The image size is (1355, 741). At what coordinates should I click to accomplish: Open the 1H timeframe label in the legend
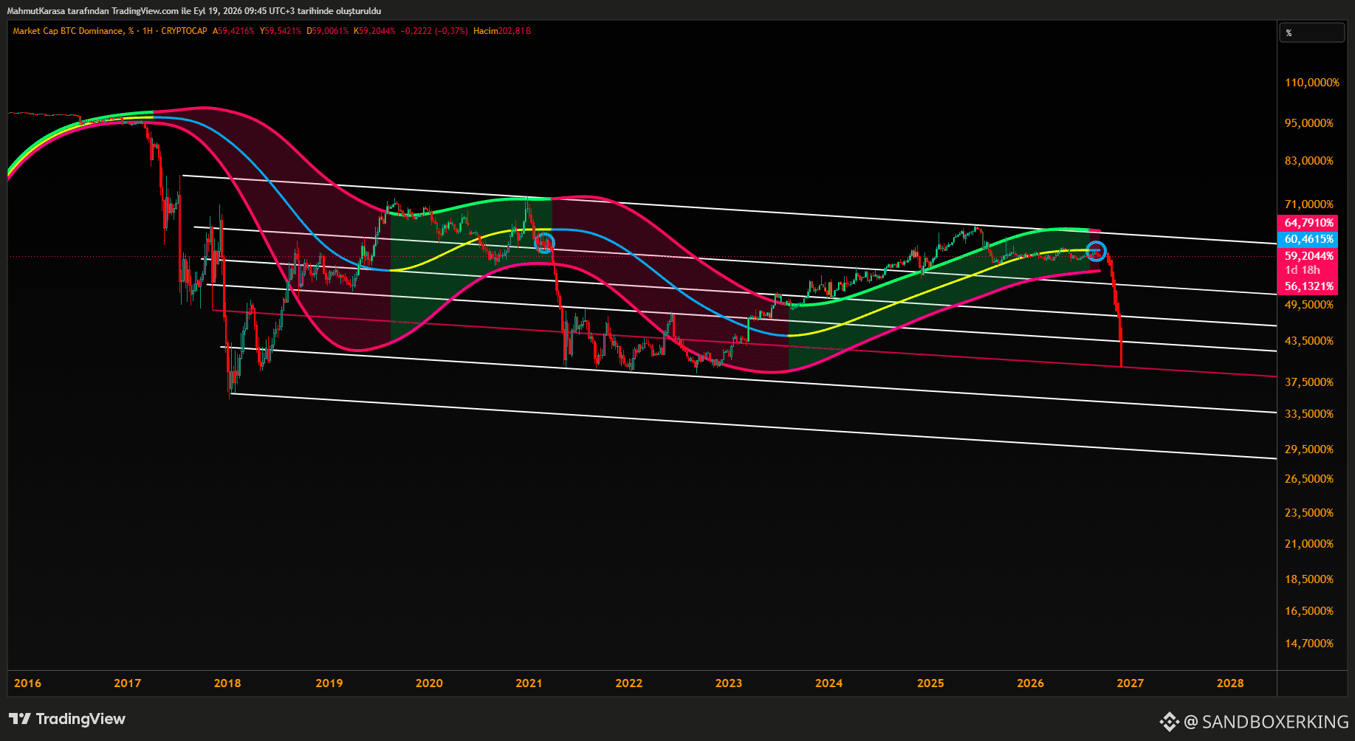[x=148, y=31]
